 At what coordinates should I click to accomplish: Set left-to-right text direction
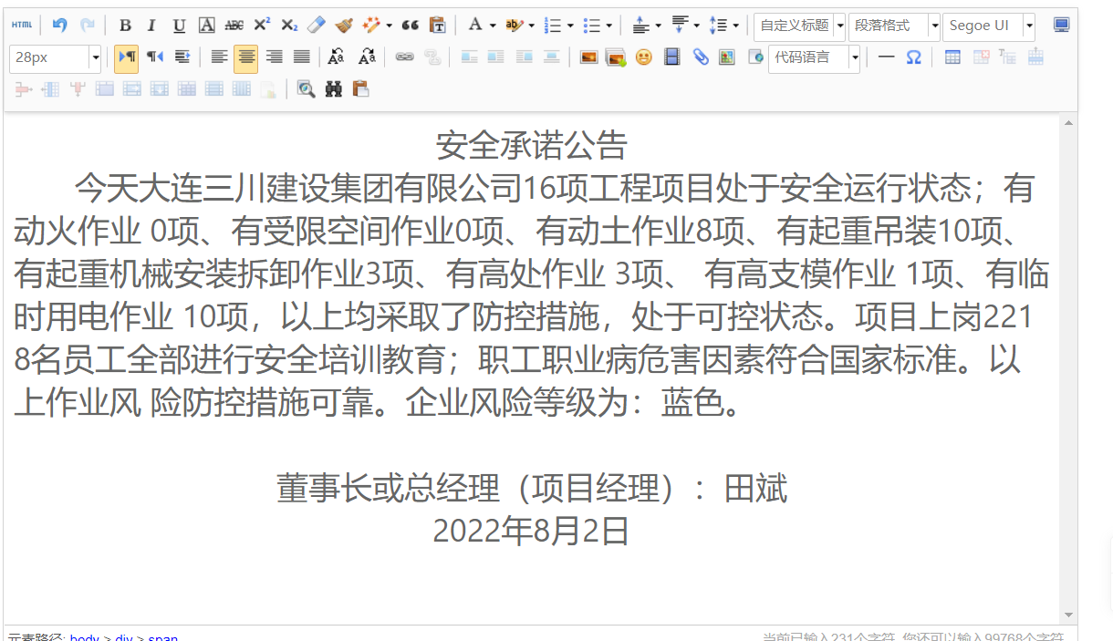[126, 57]
